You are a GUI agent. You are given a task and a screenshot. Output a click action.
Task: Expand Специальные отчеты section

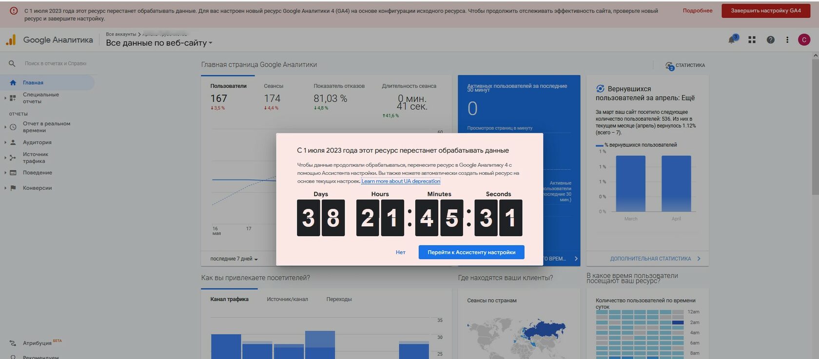pyautogui.click(x=5, y=98)
